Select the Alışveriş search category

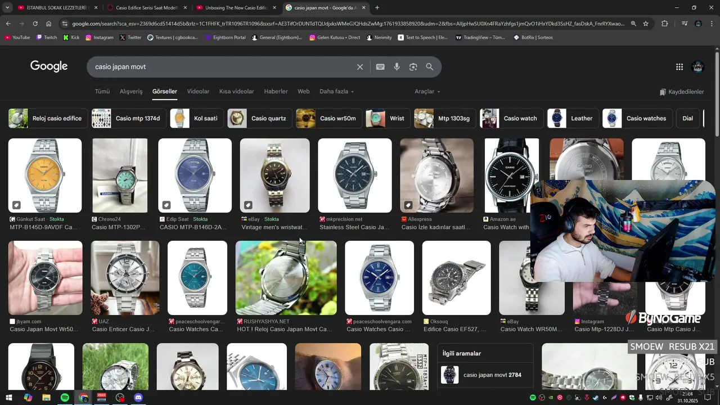point(131,91)
